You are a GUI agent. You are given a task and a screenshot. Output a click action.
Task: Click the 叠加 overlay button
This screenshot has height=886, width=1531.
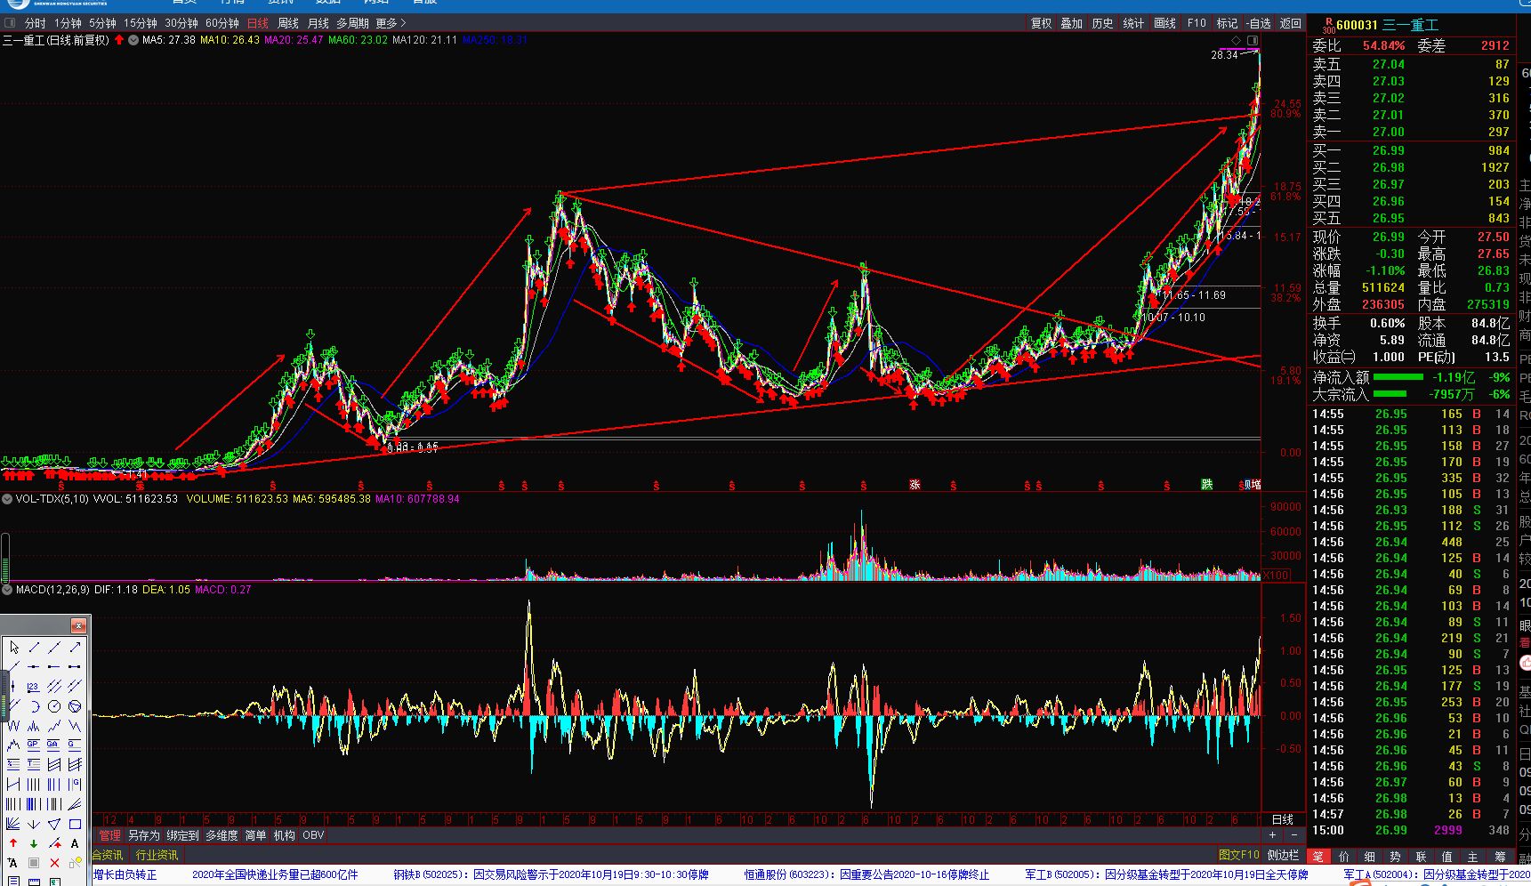pyautogui.click(x=1071, y=23)
